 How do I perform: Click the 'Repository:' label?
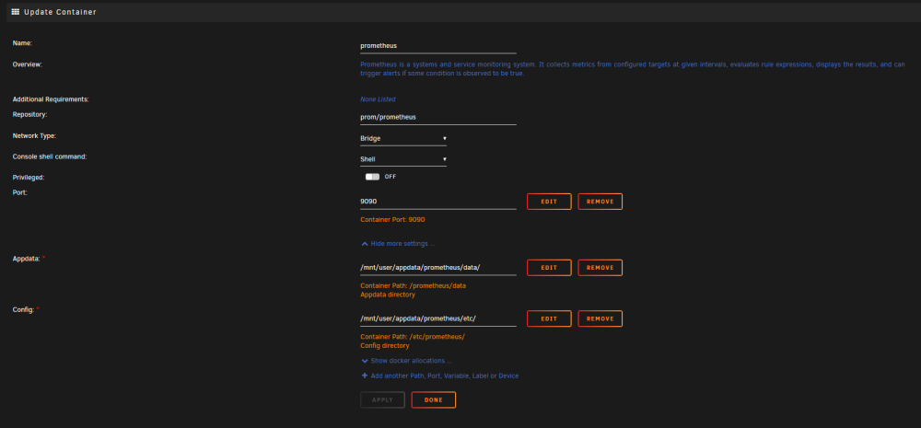pyautogui.click(x=30, y=114)
